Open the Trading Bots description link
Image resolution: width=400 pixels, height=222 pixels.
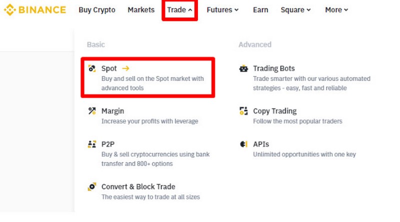point(311,83)
